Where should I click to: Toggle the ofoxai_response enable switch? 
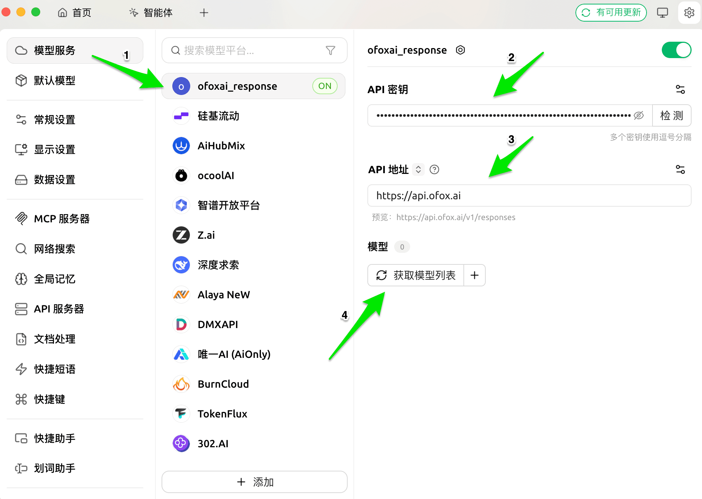676,50
